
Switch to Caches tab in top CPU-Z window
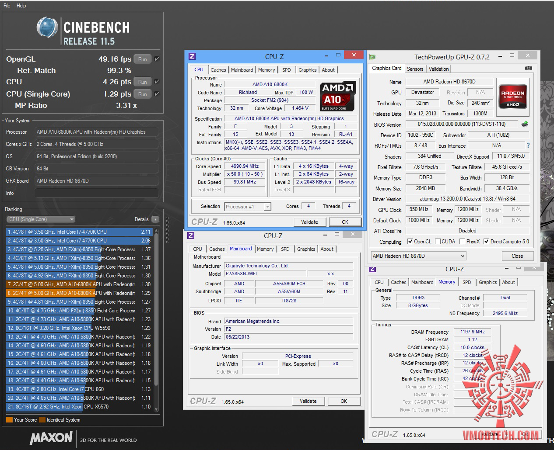pos(218,70)
